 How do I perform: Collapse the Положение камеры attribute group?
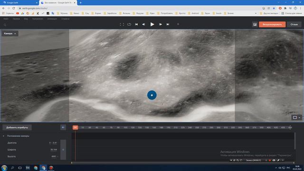pyautogui.click(x=3, y=136)
